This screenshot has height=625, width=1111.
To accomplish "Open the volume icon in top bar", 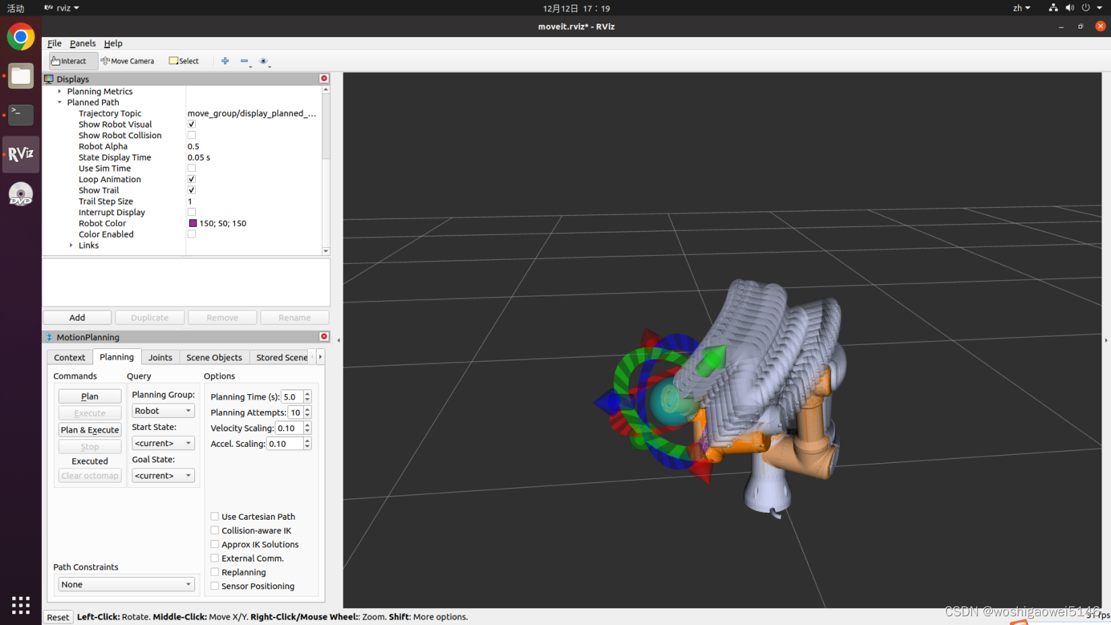I will (1070, 8).
